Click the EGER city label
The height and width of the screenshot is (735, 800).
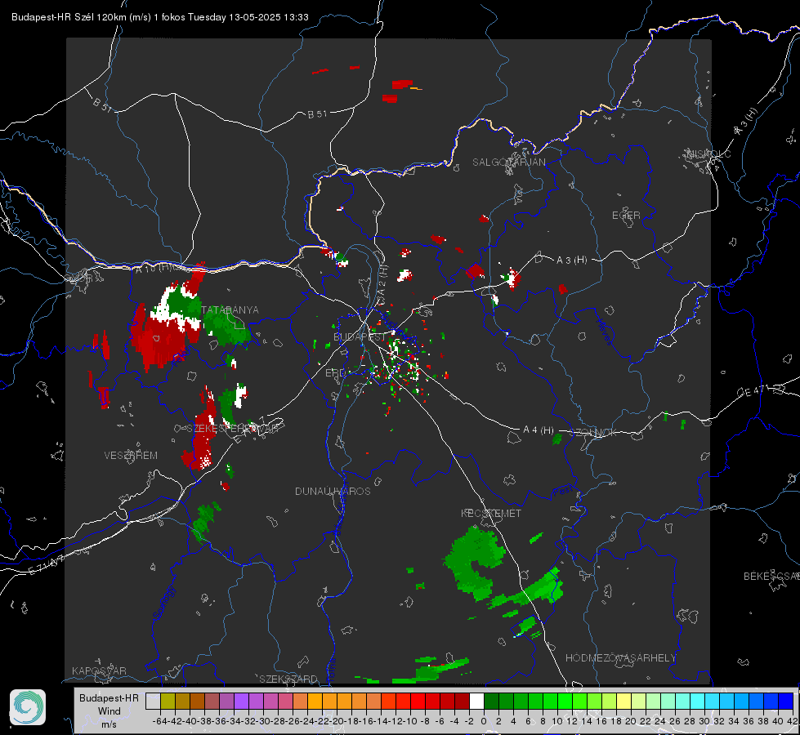[626, 216]
